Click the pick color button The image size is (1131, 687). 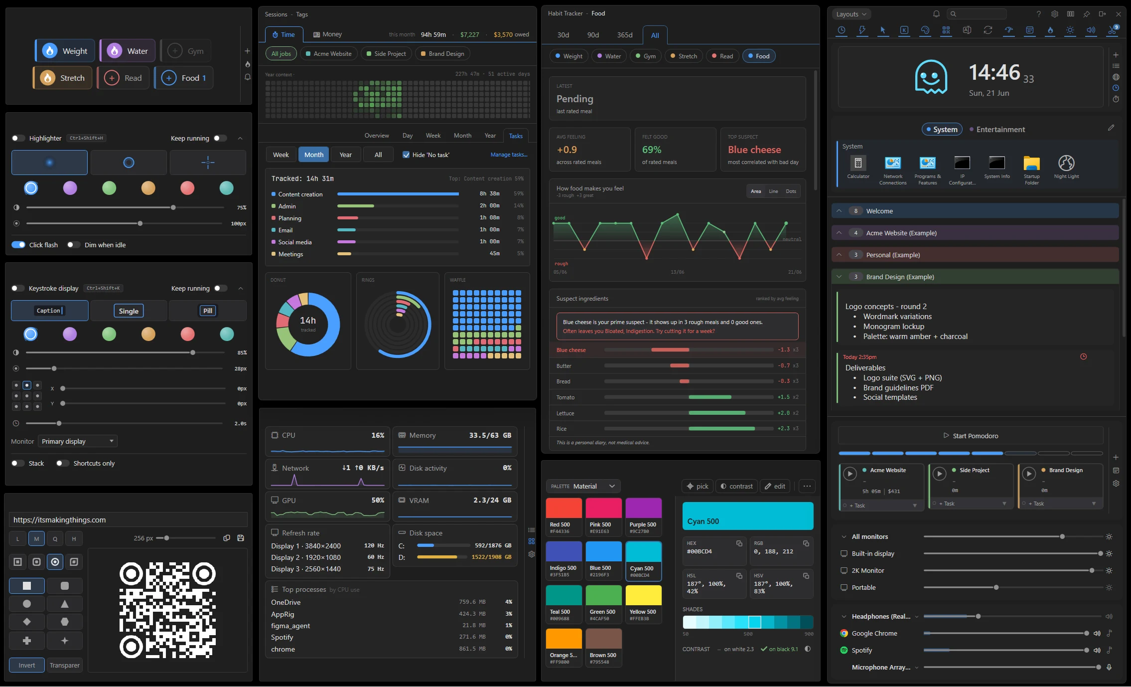click(698, 486)
